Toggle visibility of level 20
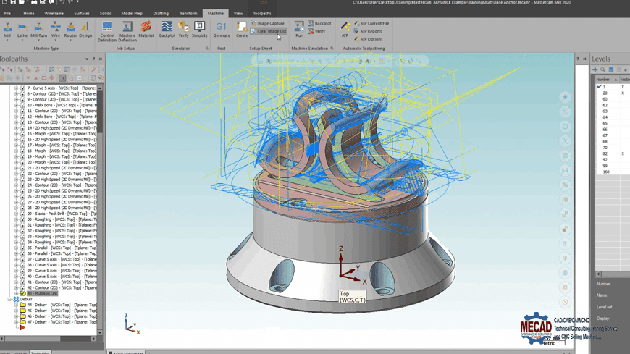This screenshot has width=630, height=354. [623, 93]
